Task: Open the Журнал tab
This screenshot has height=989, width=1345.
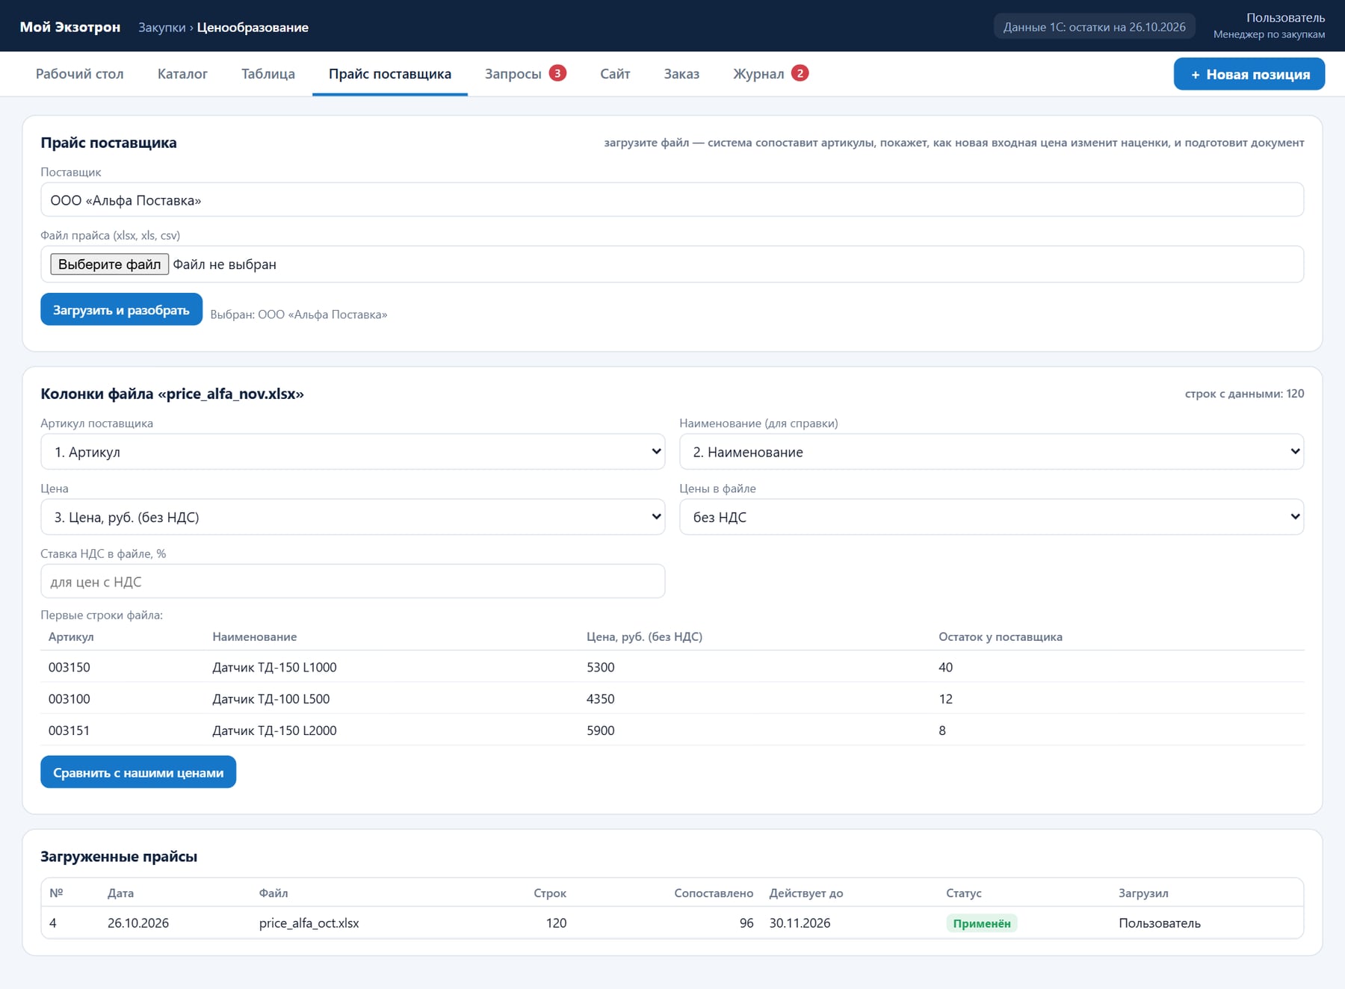Action: coord(770,74)
